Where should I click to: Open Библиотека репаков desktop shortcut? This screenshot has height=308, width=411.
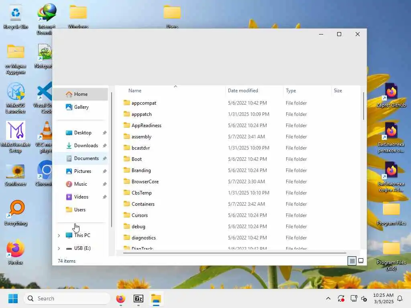point(391,137)
